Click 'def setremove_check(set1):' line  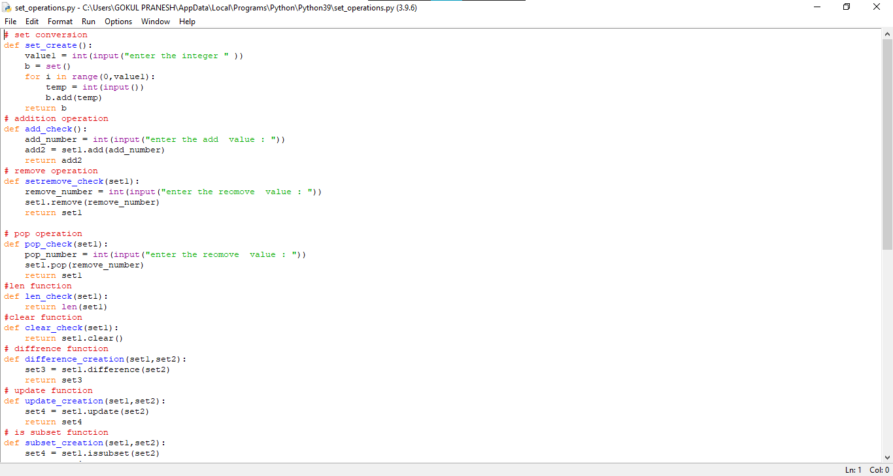coord(72,181)
